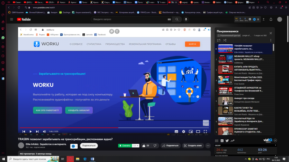Open File Explorer from taskbar
Image resolution: width=289 pixels, height=162 pixels.
[78, 159]
